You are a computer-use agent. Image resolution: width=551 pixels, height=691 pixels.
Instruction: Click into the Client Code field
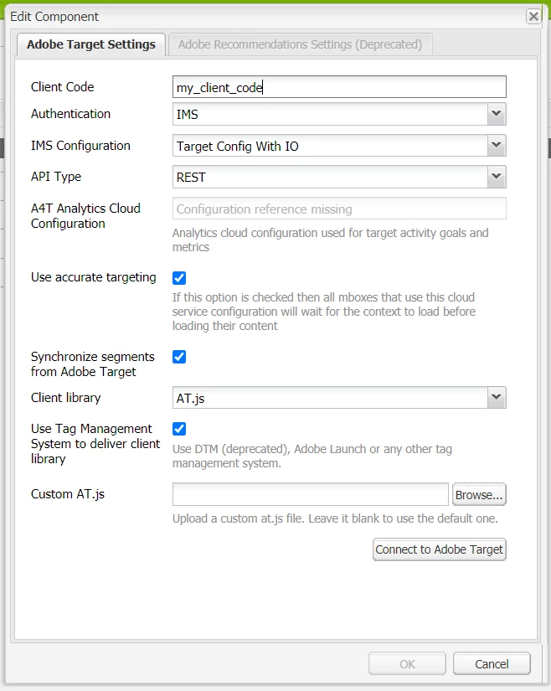pyautogui.click(x=339, y=87)
